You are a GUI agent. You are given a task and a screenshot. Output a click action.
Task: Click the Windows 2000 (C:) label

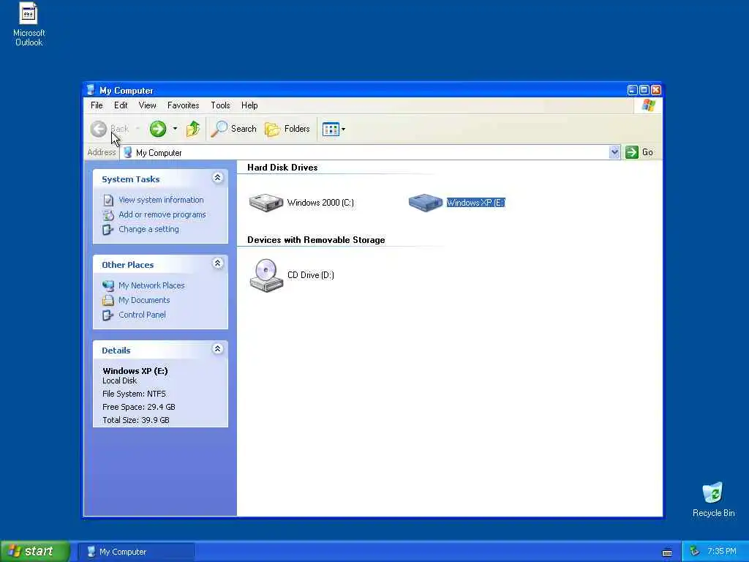(x=320, y=203)
